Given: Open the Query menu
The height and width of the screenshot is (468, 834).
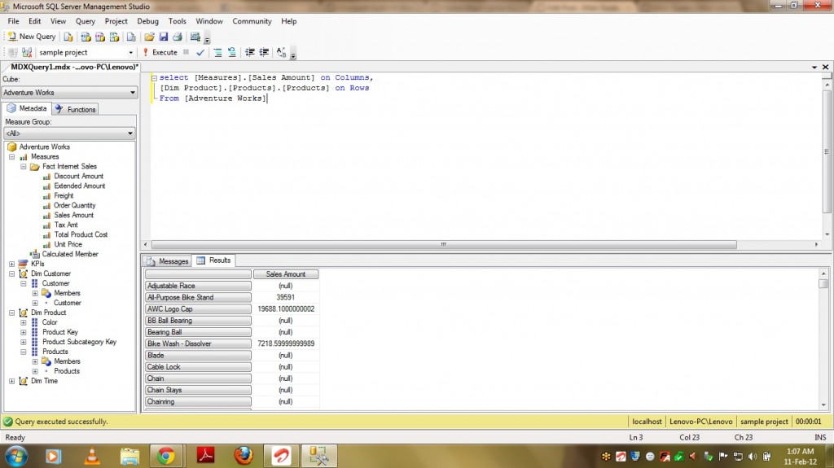Looking at the screenshot, I should click(x=85, y=21).
